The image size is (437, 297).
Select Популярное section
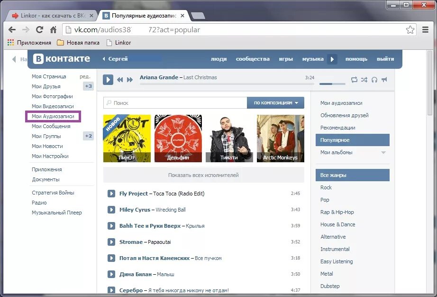point(352,140)
